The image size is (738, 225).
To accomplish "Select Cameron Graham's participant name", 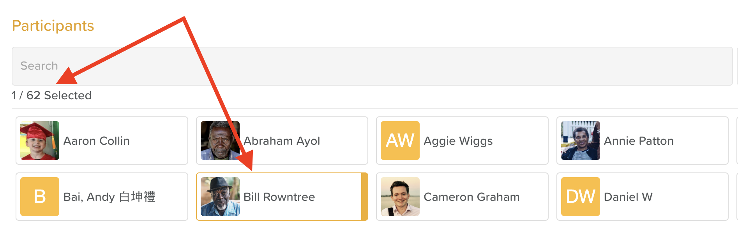I will [471, 197].
